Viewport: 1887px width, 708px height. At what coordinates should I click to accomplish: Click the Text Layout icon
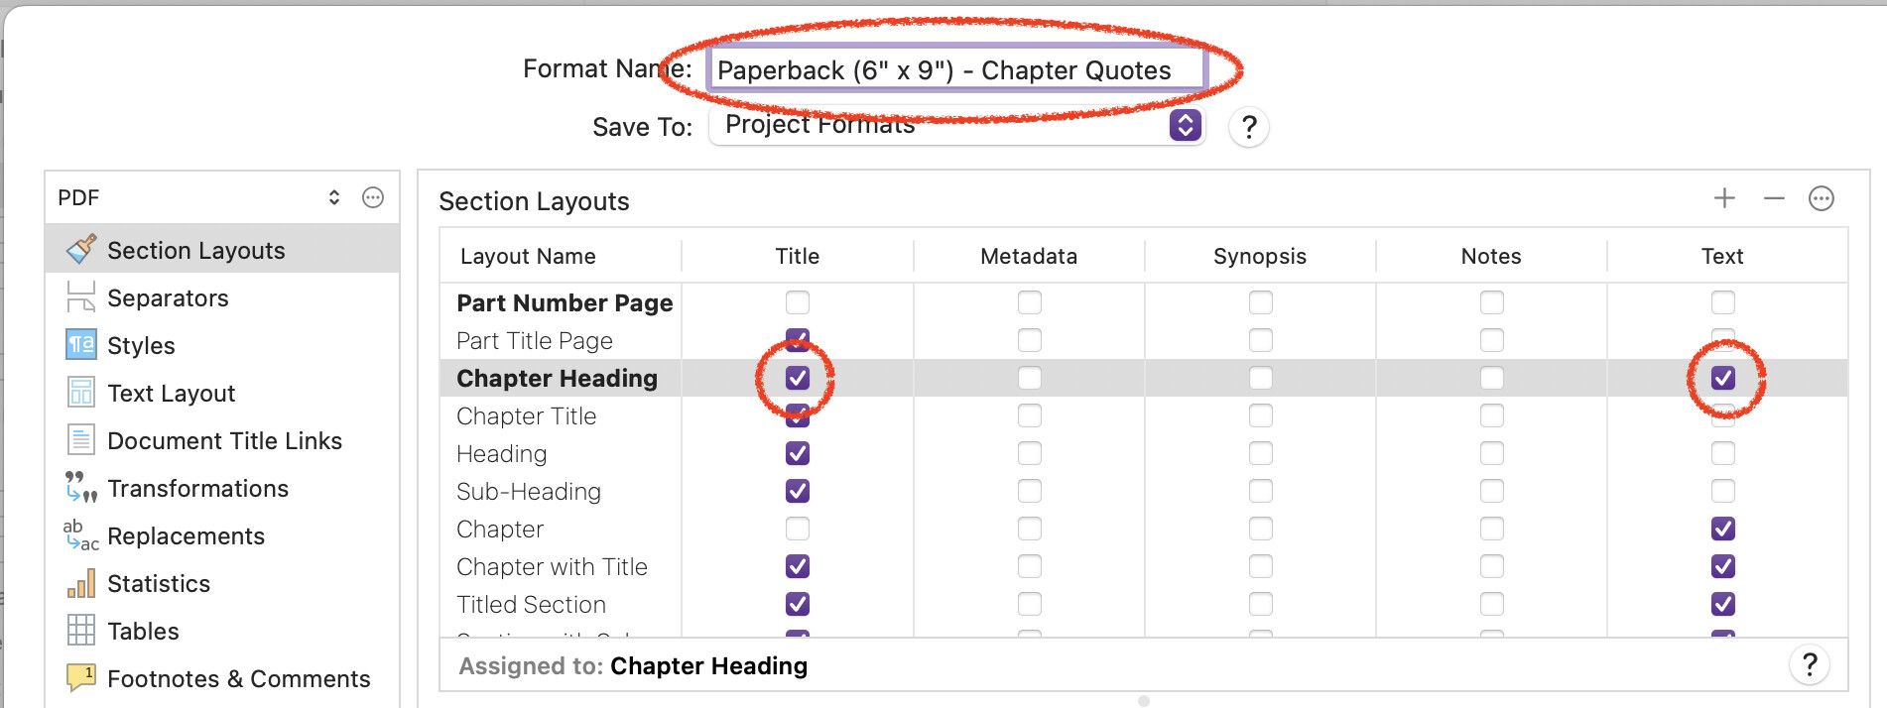tap(80, 392)
